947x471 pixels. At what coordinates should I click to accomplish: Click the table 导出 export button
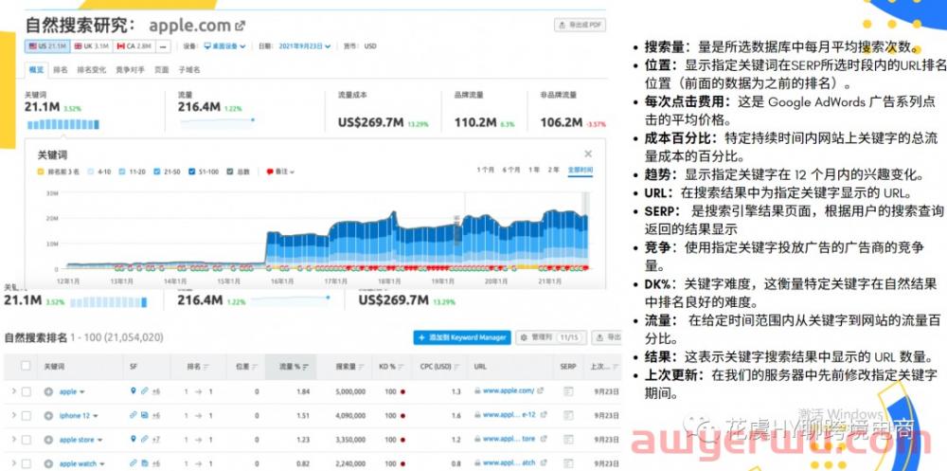[607, 337]
